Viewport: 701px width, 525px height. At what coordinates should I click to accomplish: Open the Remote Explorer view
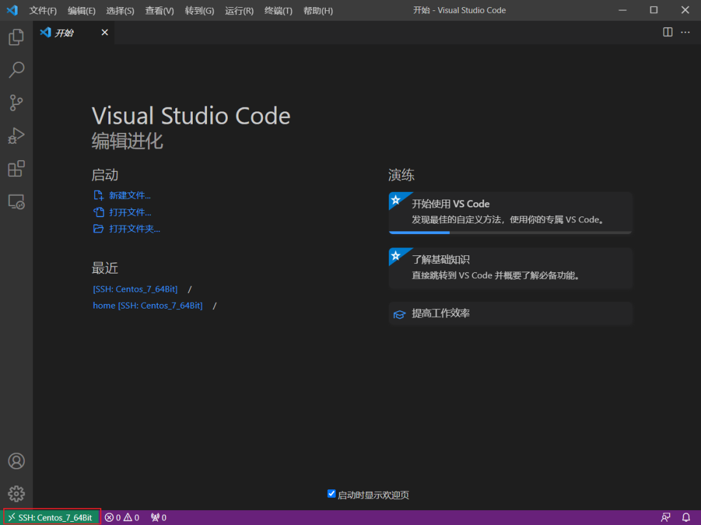[16, 202]
